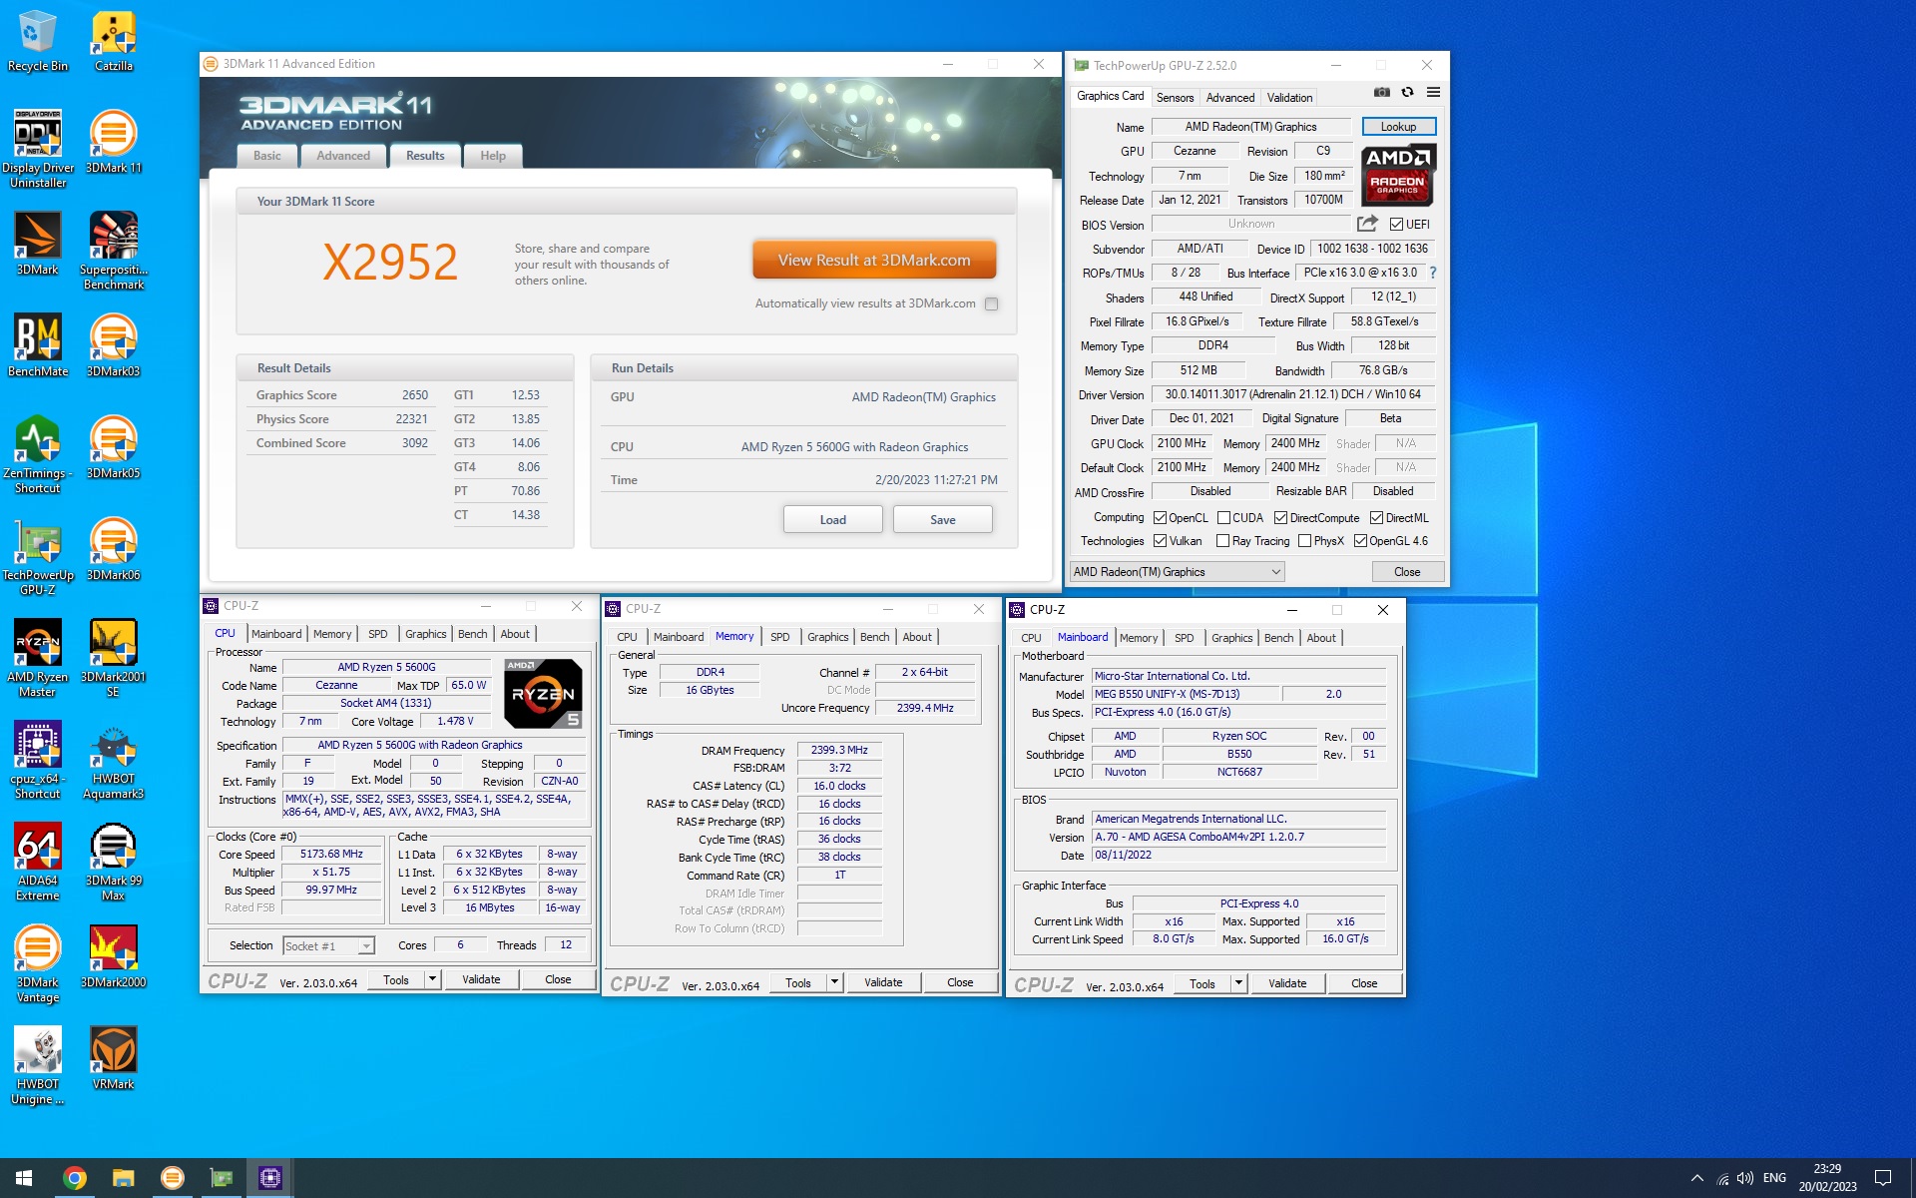Select SPD tab in CPU-Z Memory window
This screenshot has width=1916, height=1198.
click(779, 637)
